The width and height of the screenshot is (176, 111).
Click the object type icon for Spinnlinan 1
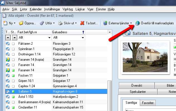(8, 49)
